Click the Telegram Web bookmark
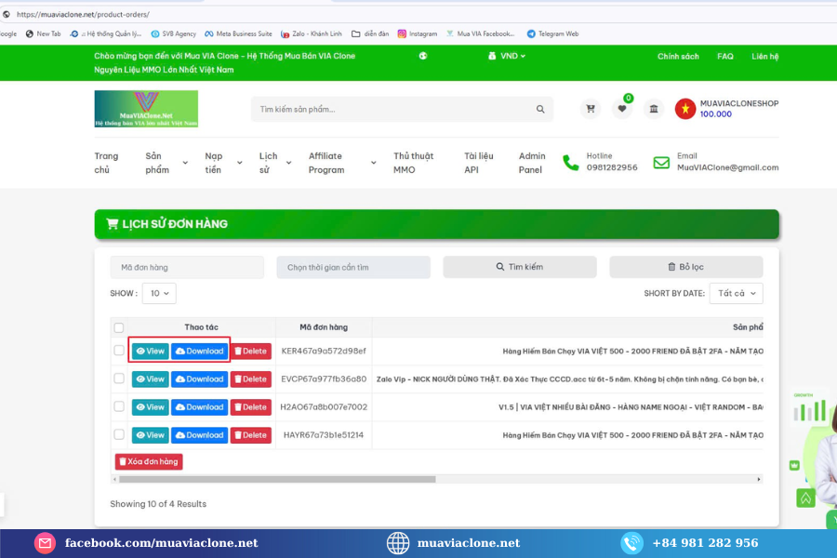This screenshot has width=837, height=558. tap(552, 33)
